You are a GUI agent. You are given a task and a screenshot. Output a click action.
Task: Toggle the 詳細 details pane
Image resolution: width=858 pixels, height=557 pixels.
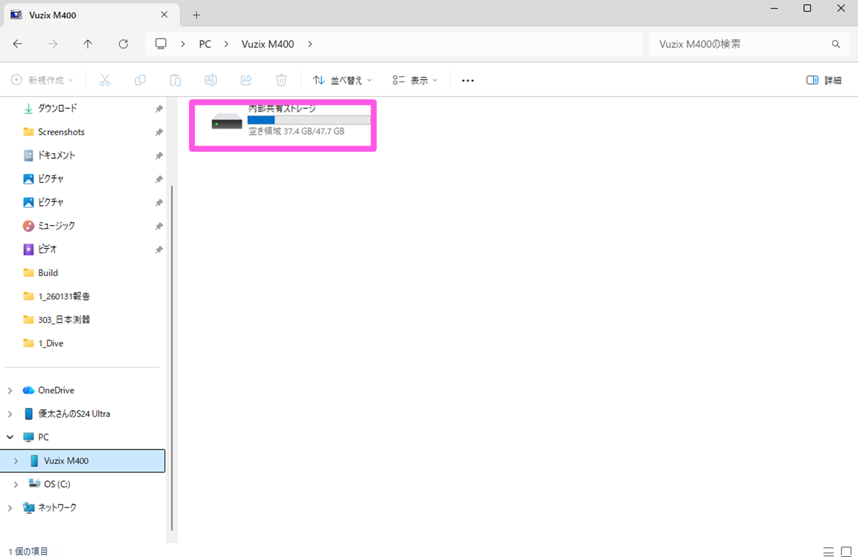tap(823, 80)
